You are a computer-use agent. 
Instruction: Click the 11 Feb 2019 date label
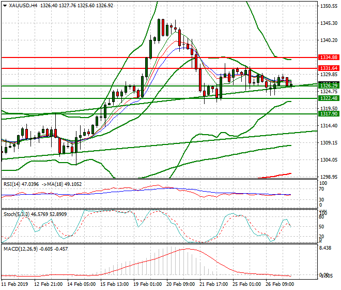[x=14, y=284]
